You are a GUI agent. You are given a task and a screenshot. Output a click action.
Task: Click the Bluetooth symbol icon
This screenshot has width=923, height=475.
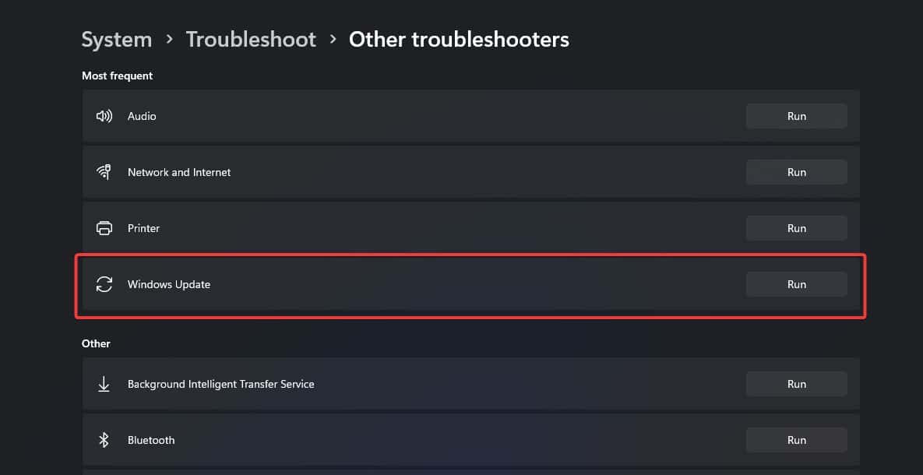pyautogui.click(x=104, y=440)
